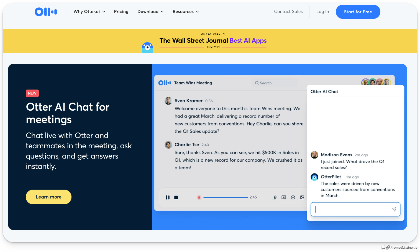
Task: Click the Otter AI Chat panel title
Action: 324,91
